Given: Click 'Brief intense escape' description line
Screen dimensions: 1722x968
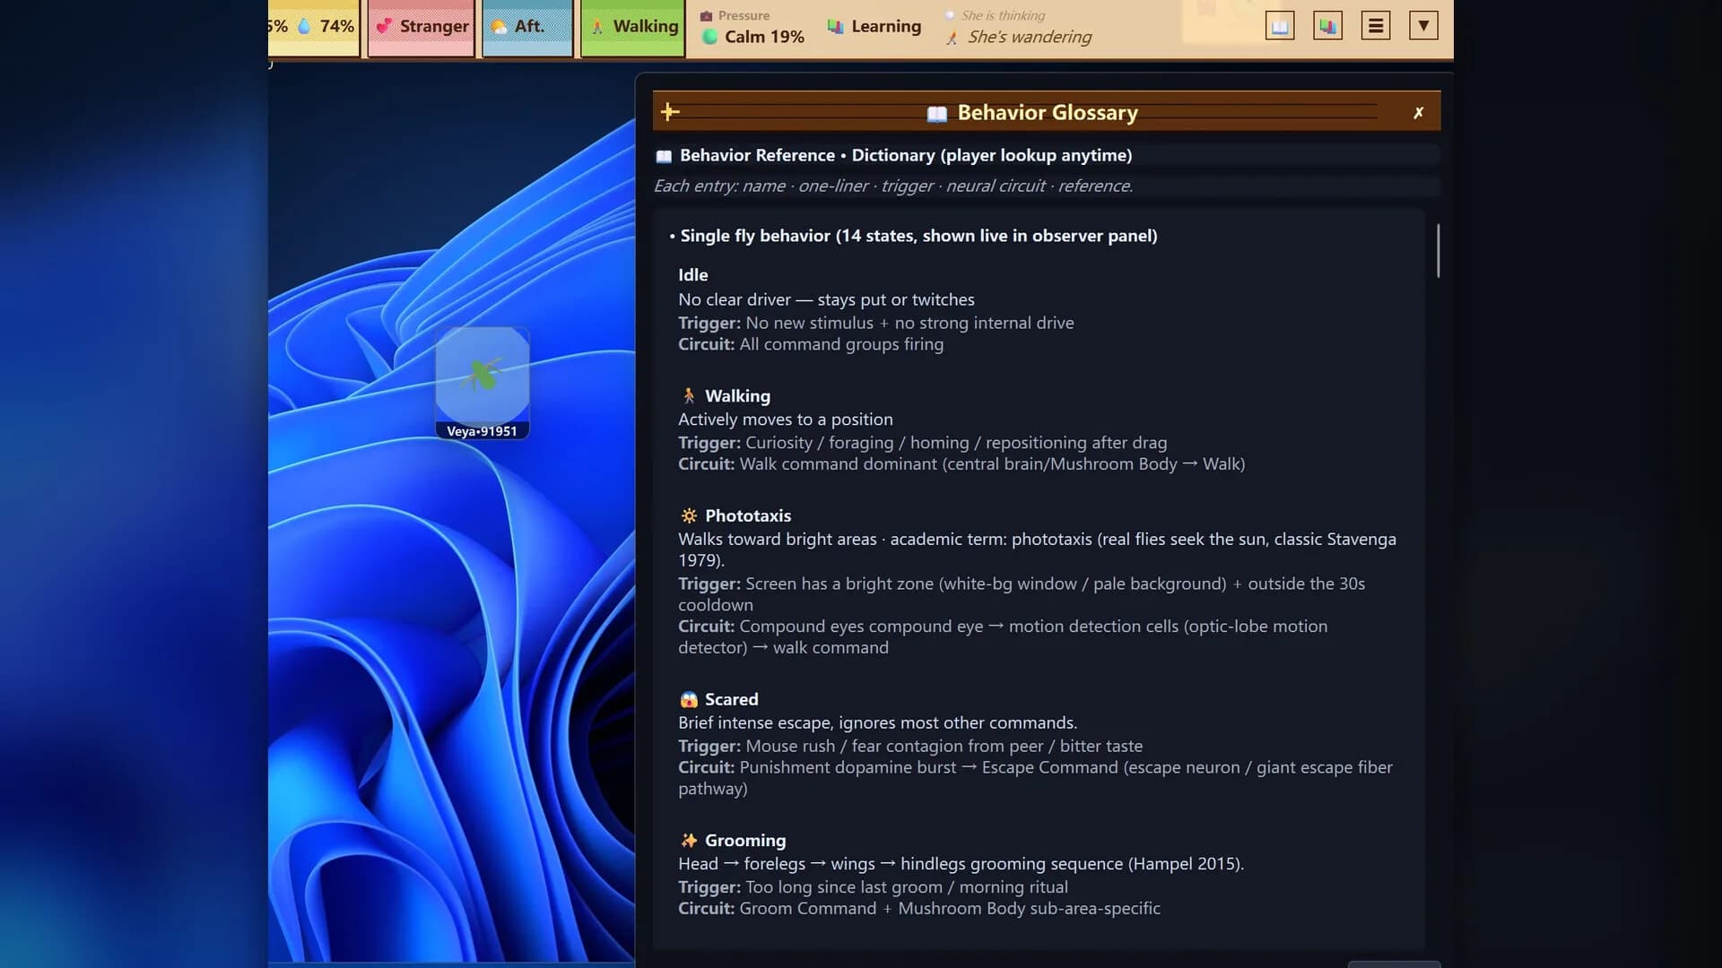Looking at the screenshot, I should click(877, 723).
